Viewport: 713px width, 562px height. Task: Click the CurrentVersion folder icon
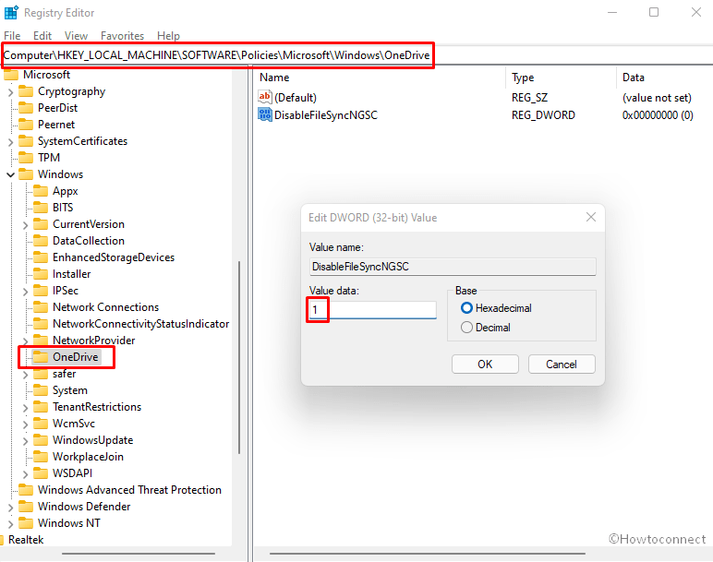41,224
